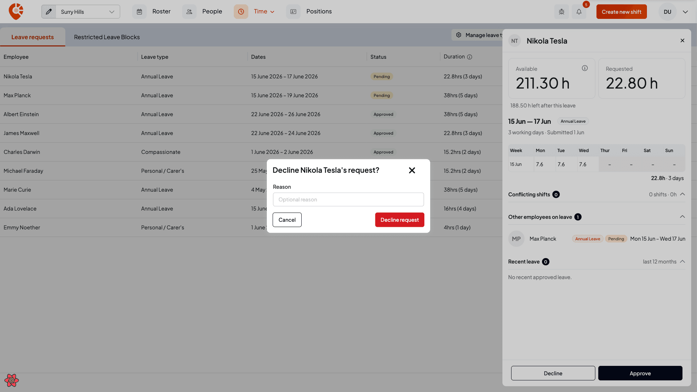The image size is (697, 392).
Task: Click Pending status badge for Nikola Tesla
Action: pyautogui.click(x=382, y=77)
